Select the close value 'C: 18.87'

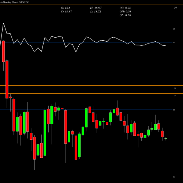tap(66, 12)
